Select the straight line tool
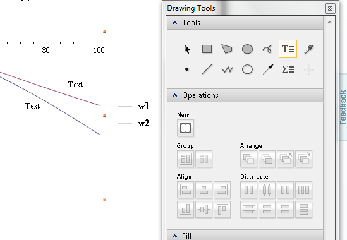The height and width of the screenshot is (240, 347). (x=207, y=69)
